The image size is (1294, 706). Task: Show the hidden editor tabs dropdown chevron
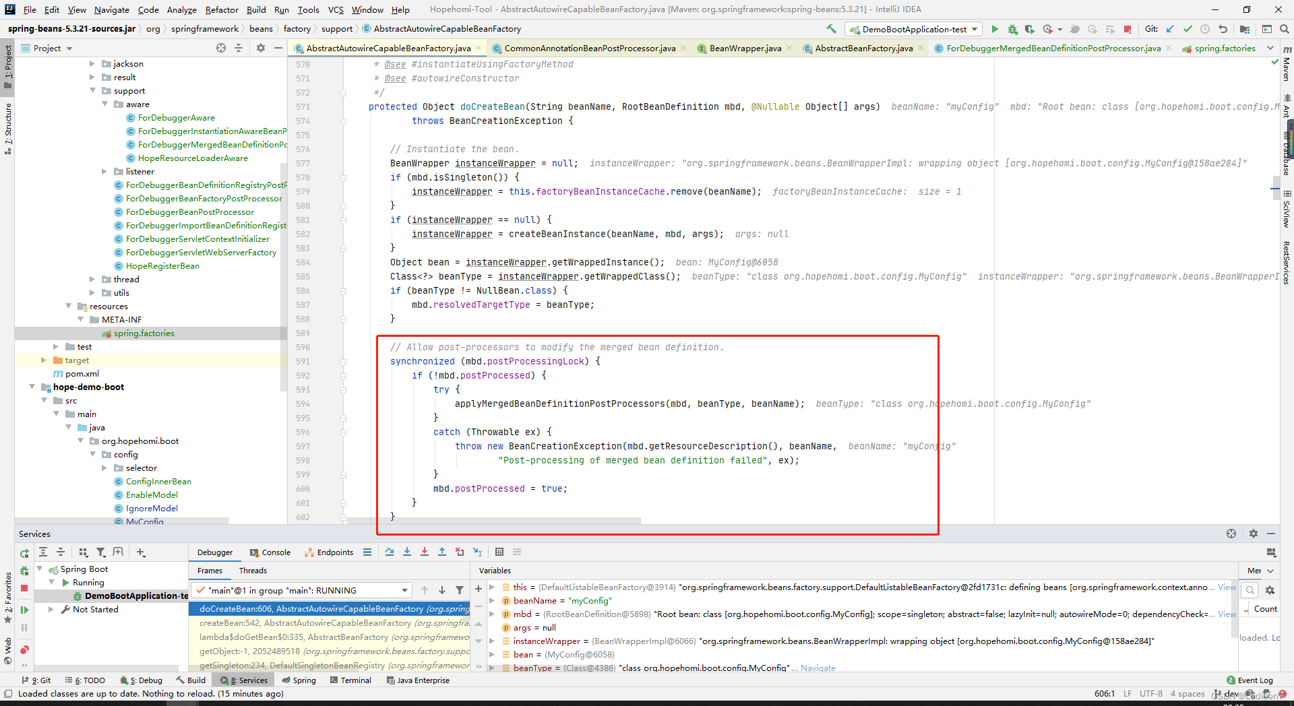1270,48
